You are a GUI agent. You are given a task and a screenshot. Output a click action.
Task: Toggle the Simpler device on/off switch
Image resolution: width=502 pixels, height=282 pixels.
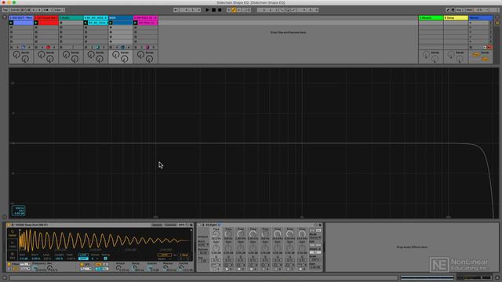9,225
